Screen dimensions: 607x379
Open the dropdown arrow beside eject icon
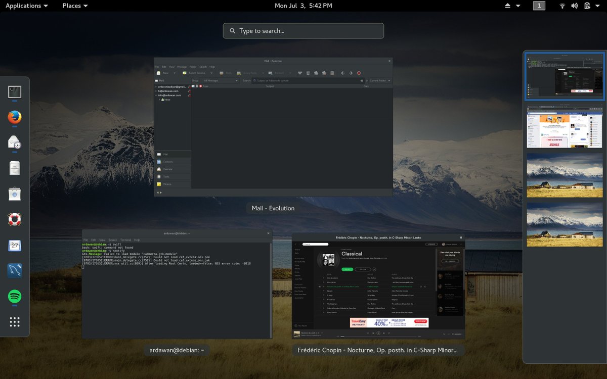[x=518, y=6]
